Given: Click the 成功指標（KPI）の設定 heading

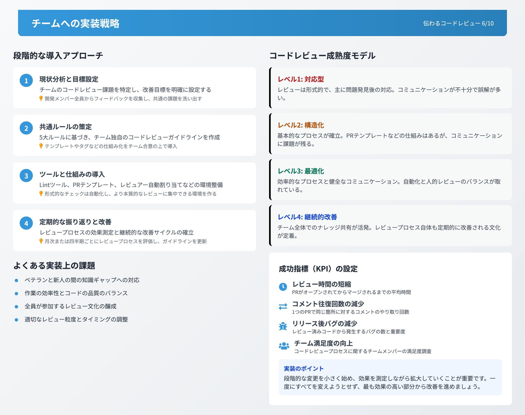Looking at the screenshot, I should click(318, 269).
